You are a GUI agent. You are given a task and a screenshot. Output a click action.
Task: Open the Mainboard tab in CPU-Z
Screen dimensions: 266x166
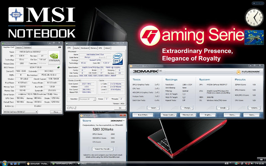85,48
